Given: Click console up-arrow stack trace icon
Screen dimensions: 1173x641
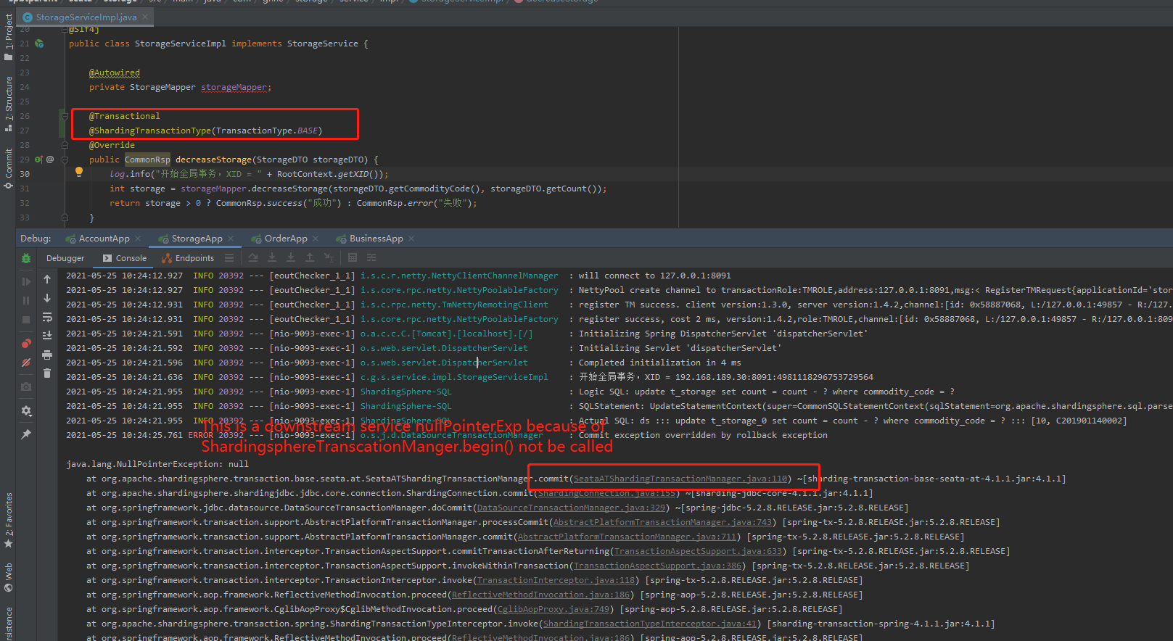Looking at the screenshot, I should point(47,279).
